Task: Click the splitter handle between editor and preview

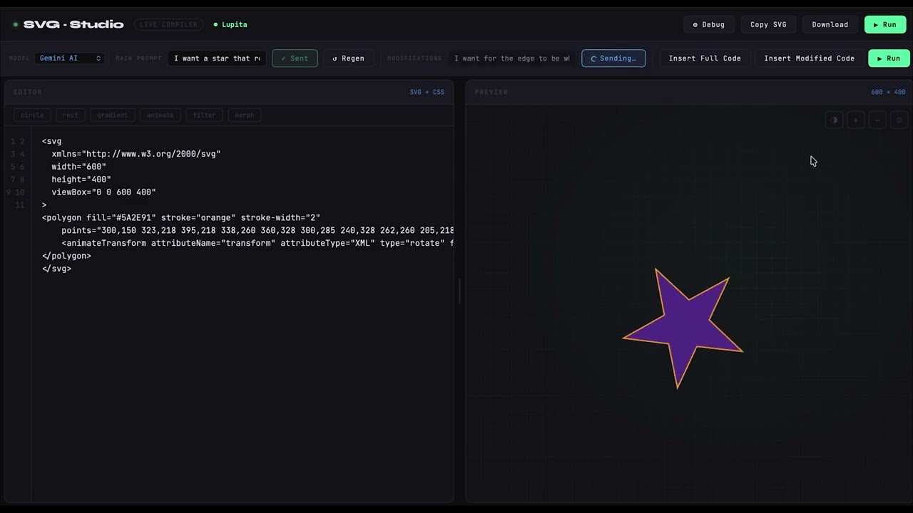Action: (459, 291)
